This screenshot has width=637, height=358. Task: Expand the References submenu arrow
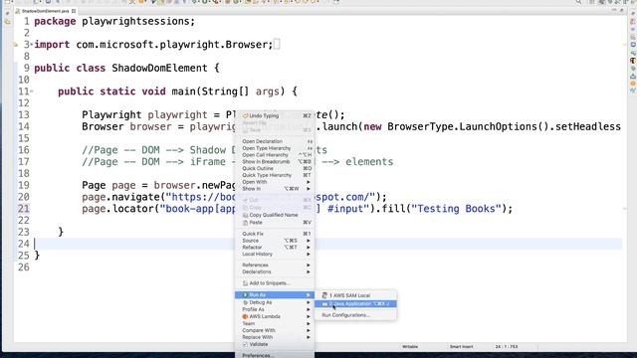click(309, 266)
